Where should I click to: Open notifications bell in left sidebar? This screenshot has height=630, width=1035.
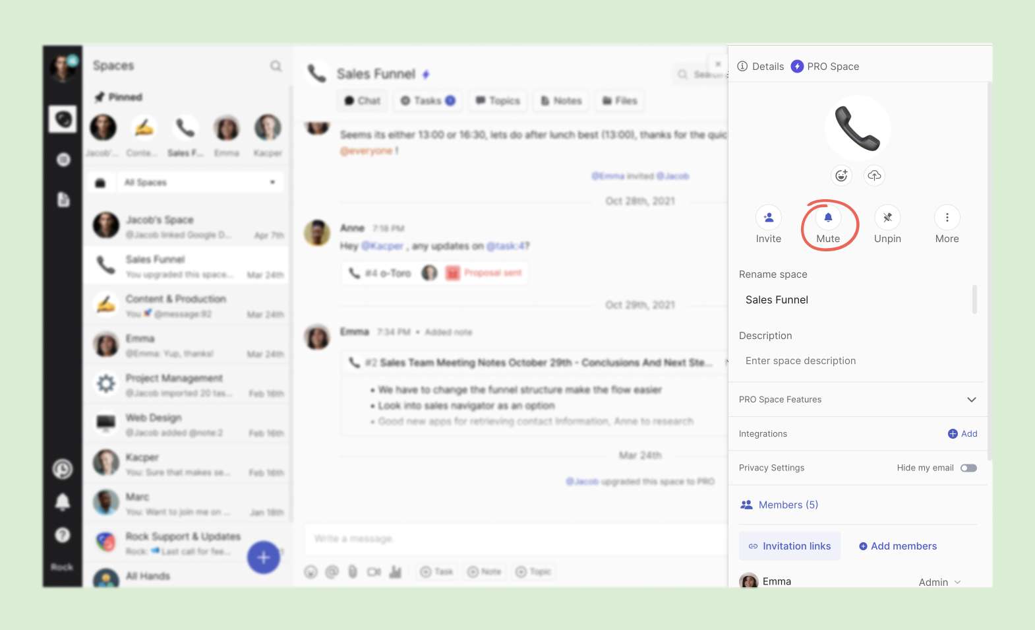63,503
